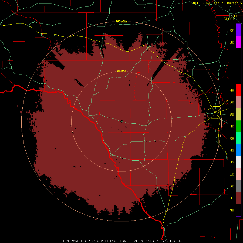Click the 100 NMI range ring label
The width and height of the screenshot is (243, 243).
click(121, 21)
